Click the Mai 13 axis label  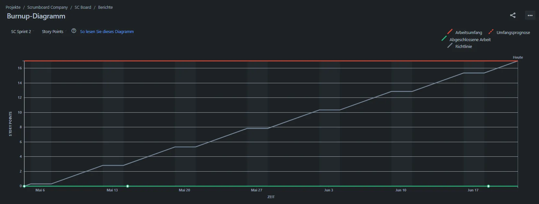click(x=112, y=190)
